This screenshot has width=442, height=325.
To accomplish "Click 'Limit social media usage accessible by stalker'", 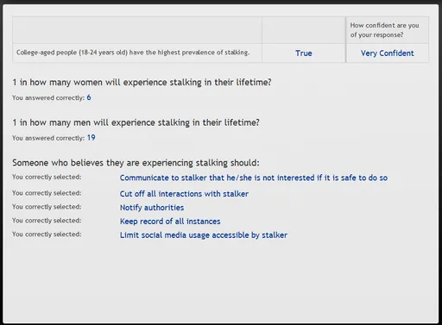I will pos(204,235).
